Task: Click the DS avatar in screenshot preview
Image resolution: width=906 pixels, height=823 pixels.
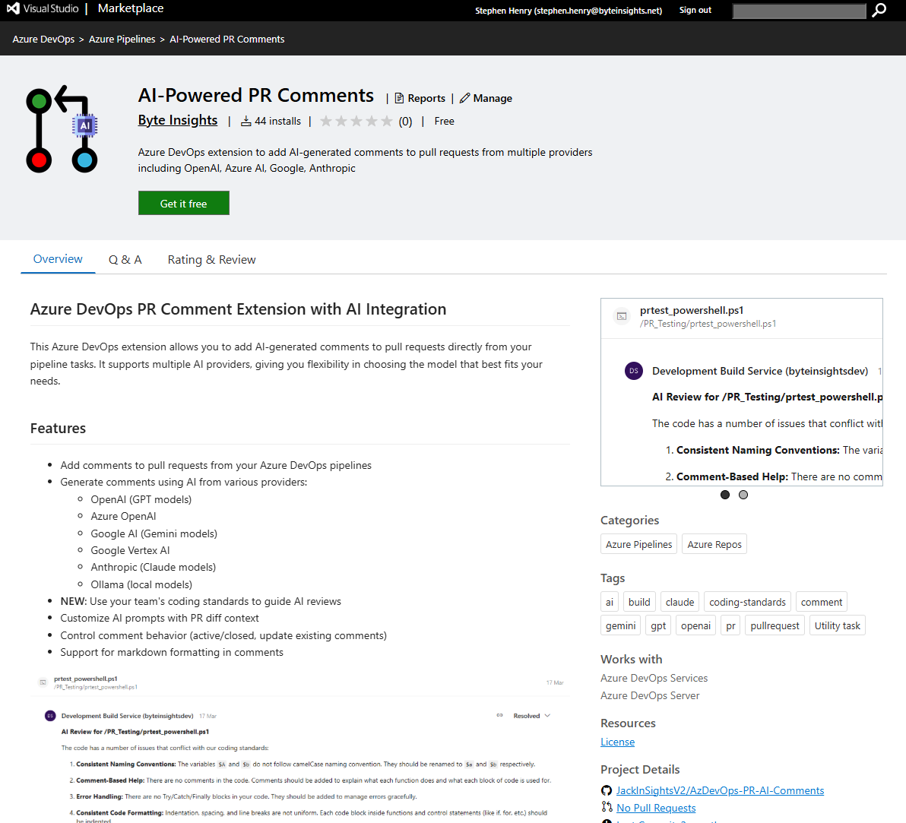Action: [633, 371]
